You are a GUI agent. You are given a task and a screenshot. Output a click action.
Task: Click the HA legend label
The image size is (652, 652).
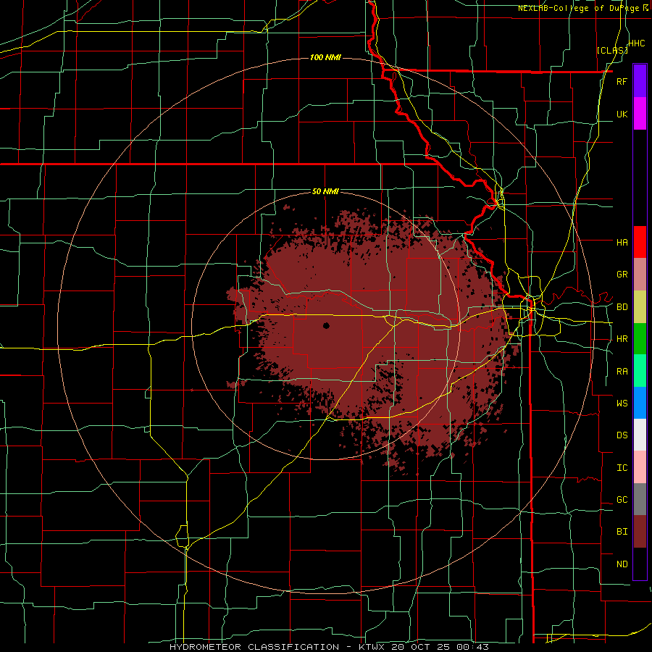(622, 242)
